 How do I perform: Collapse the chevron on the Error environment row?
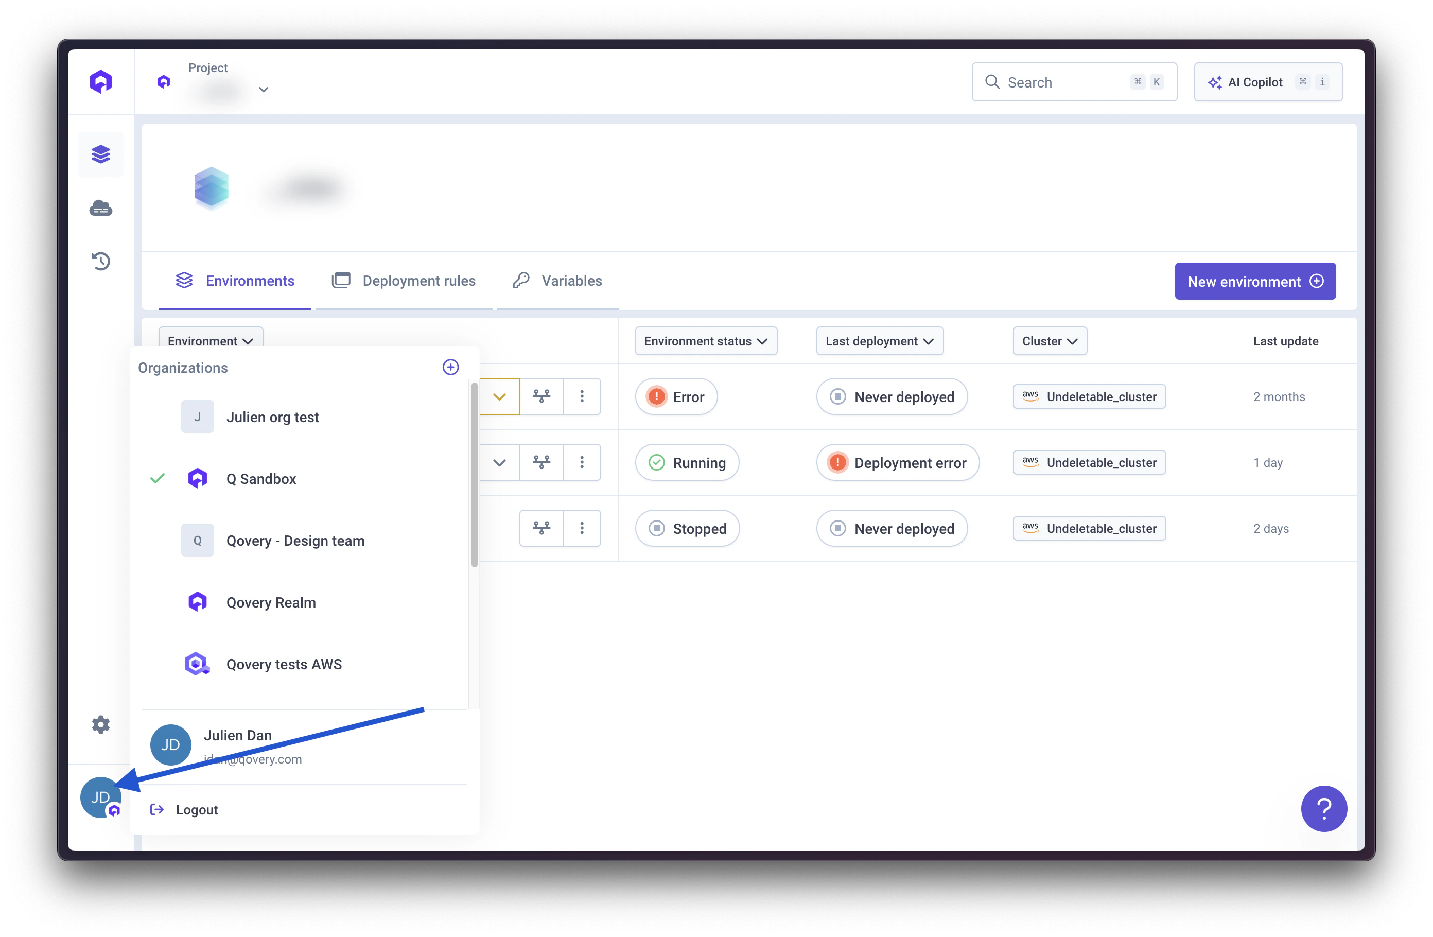pyautogui.click(x=500, y=396)
